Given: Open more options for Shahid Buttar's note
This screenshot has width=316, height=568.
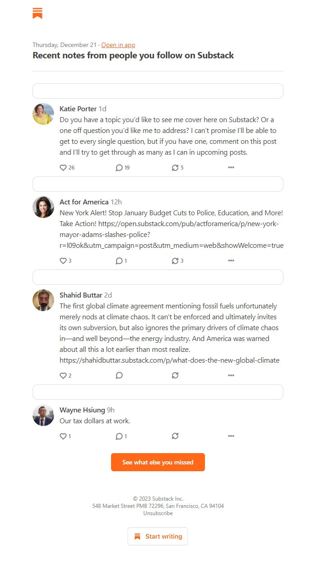Looking at the screenshot, I should [231, 375].
